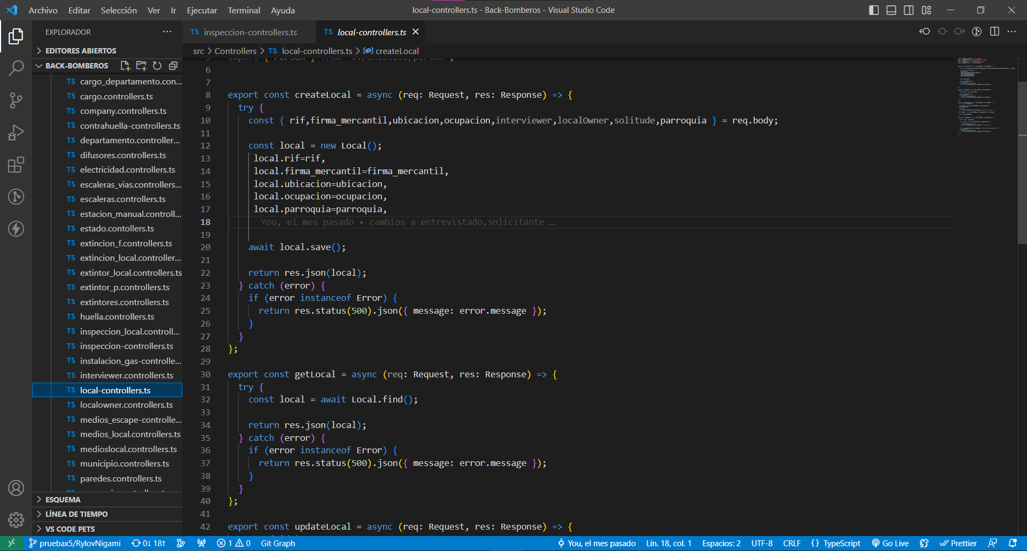
Task: Create new file in BACK-BOMBEROS
Action: (x=125, y=66)
